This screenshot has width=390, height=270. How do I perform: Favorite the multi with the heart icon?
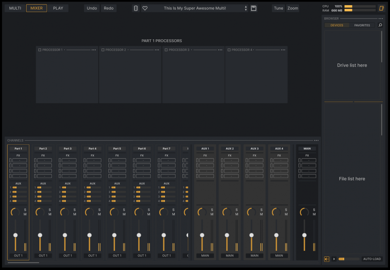145,8
